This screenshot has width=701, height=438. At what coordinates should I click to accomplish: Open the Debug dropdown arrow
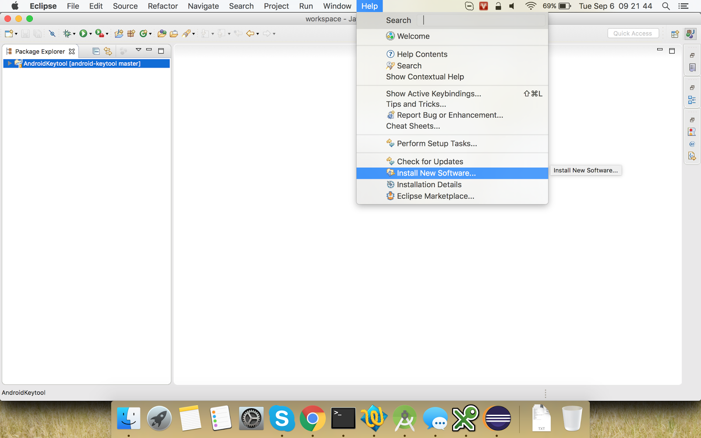(x=74, y=34)
